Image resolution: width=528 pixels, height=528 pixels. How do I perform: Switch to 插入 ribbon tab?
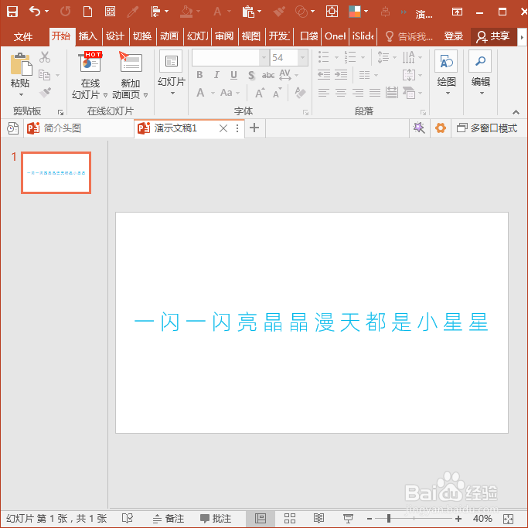[88, 36]
